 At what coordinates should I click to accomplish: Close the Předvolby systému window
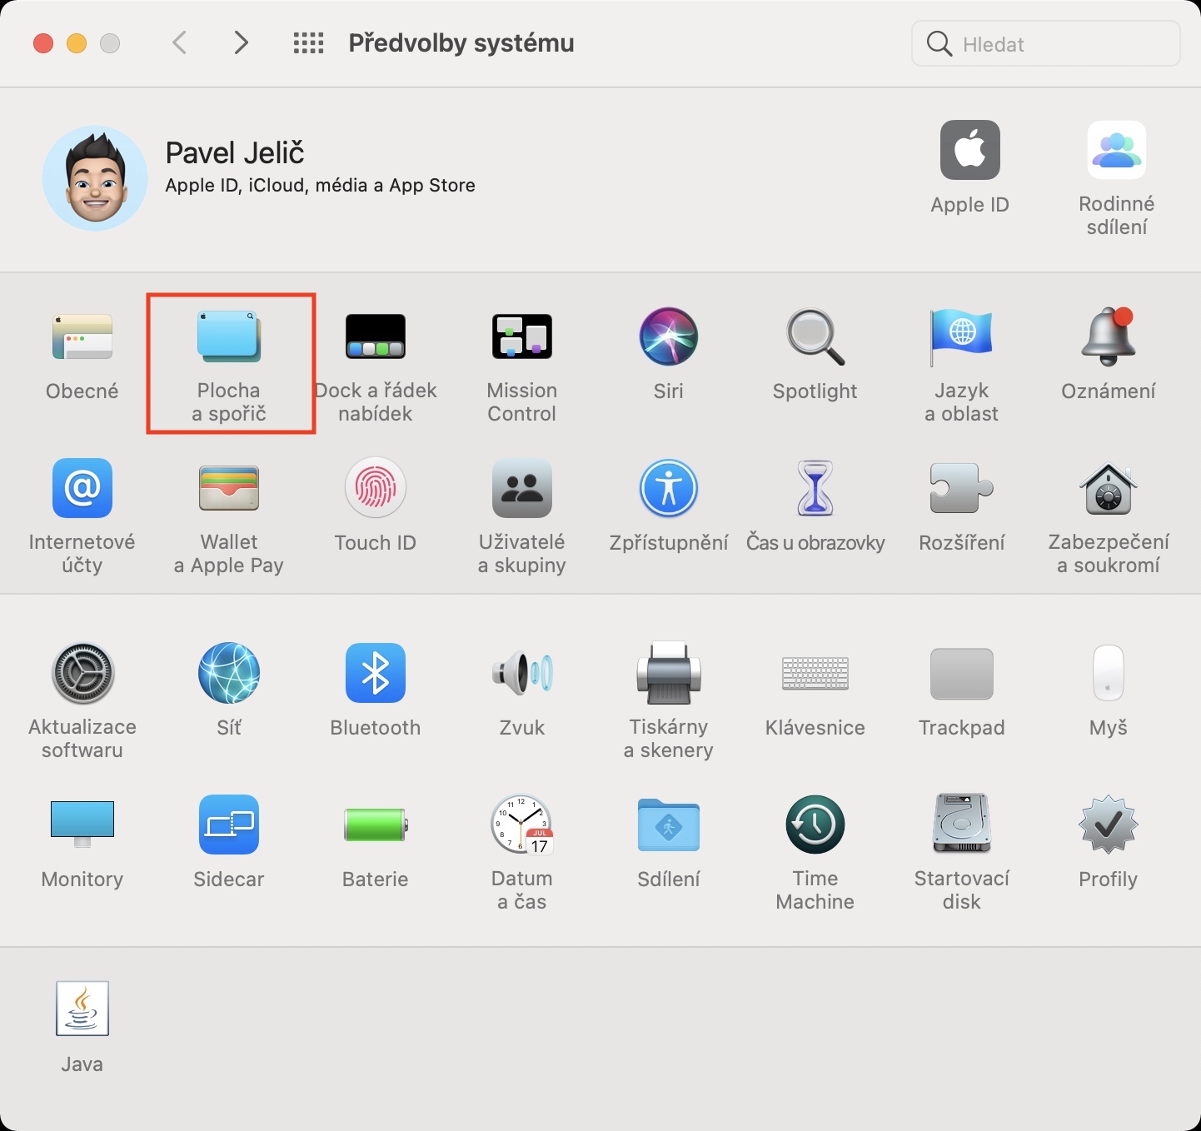(x=43, y=43)
